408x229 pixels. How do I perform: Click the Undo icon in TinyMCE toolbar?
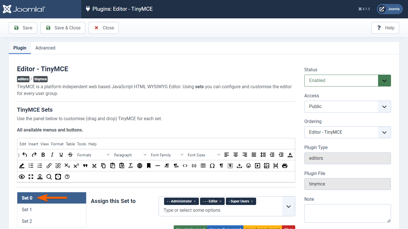click(25, 155)
